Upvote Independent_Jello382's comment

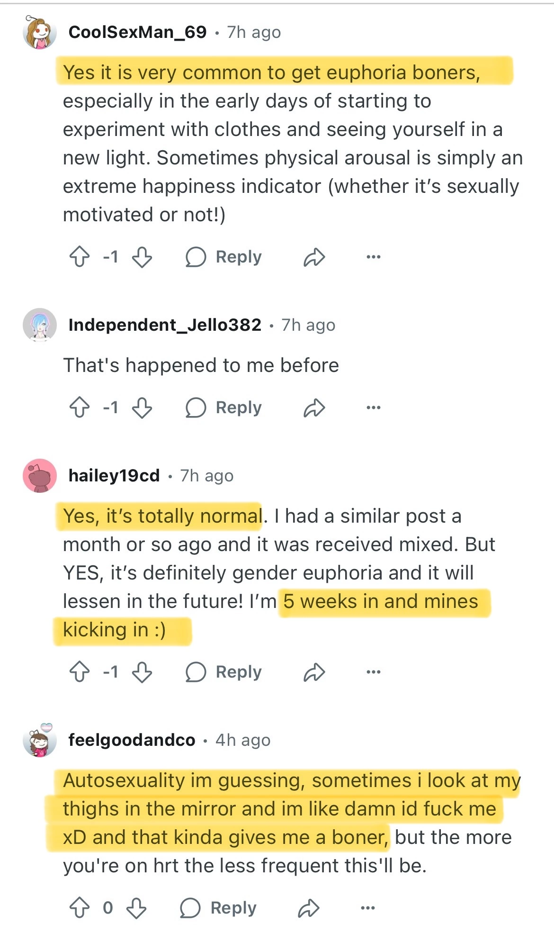[80, 408]
